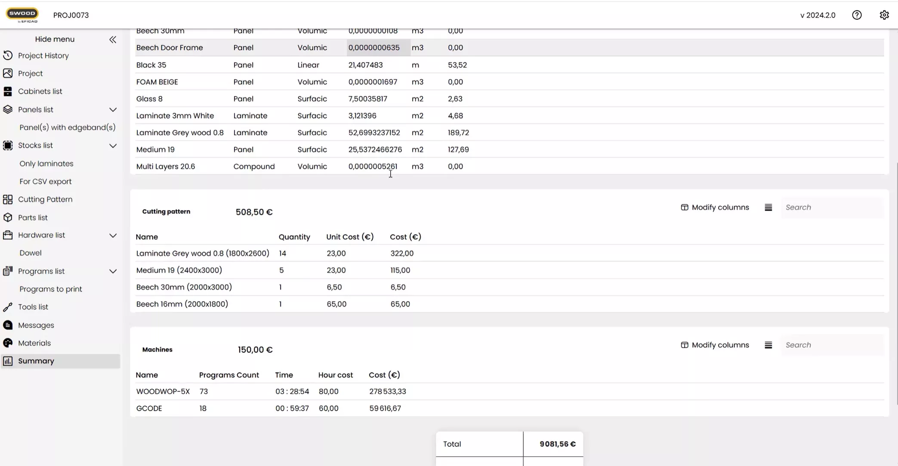Click the page vertical scrollbar
This screenshot has height=466, width=898.
point(897,283)
